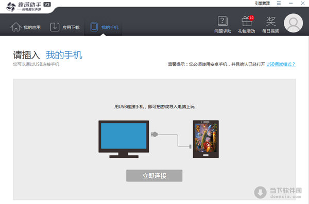Open 每日摇奖 daily lottery icon
This screenshot has width=309, height=204.
(270, 24)
